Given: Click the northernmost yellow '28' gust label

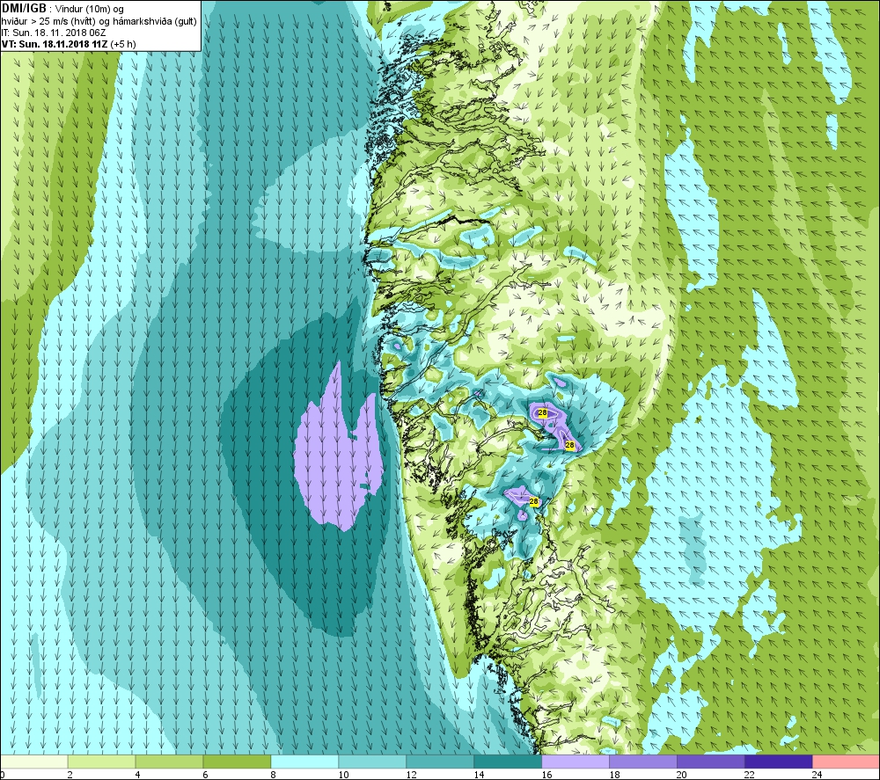Looking at the screenshot, I should [x=542, y=412].
